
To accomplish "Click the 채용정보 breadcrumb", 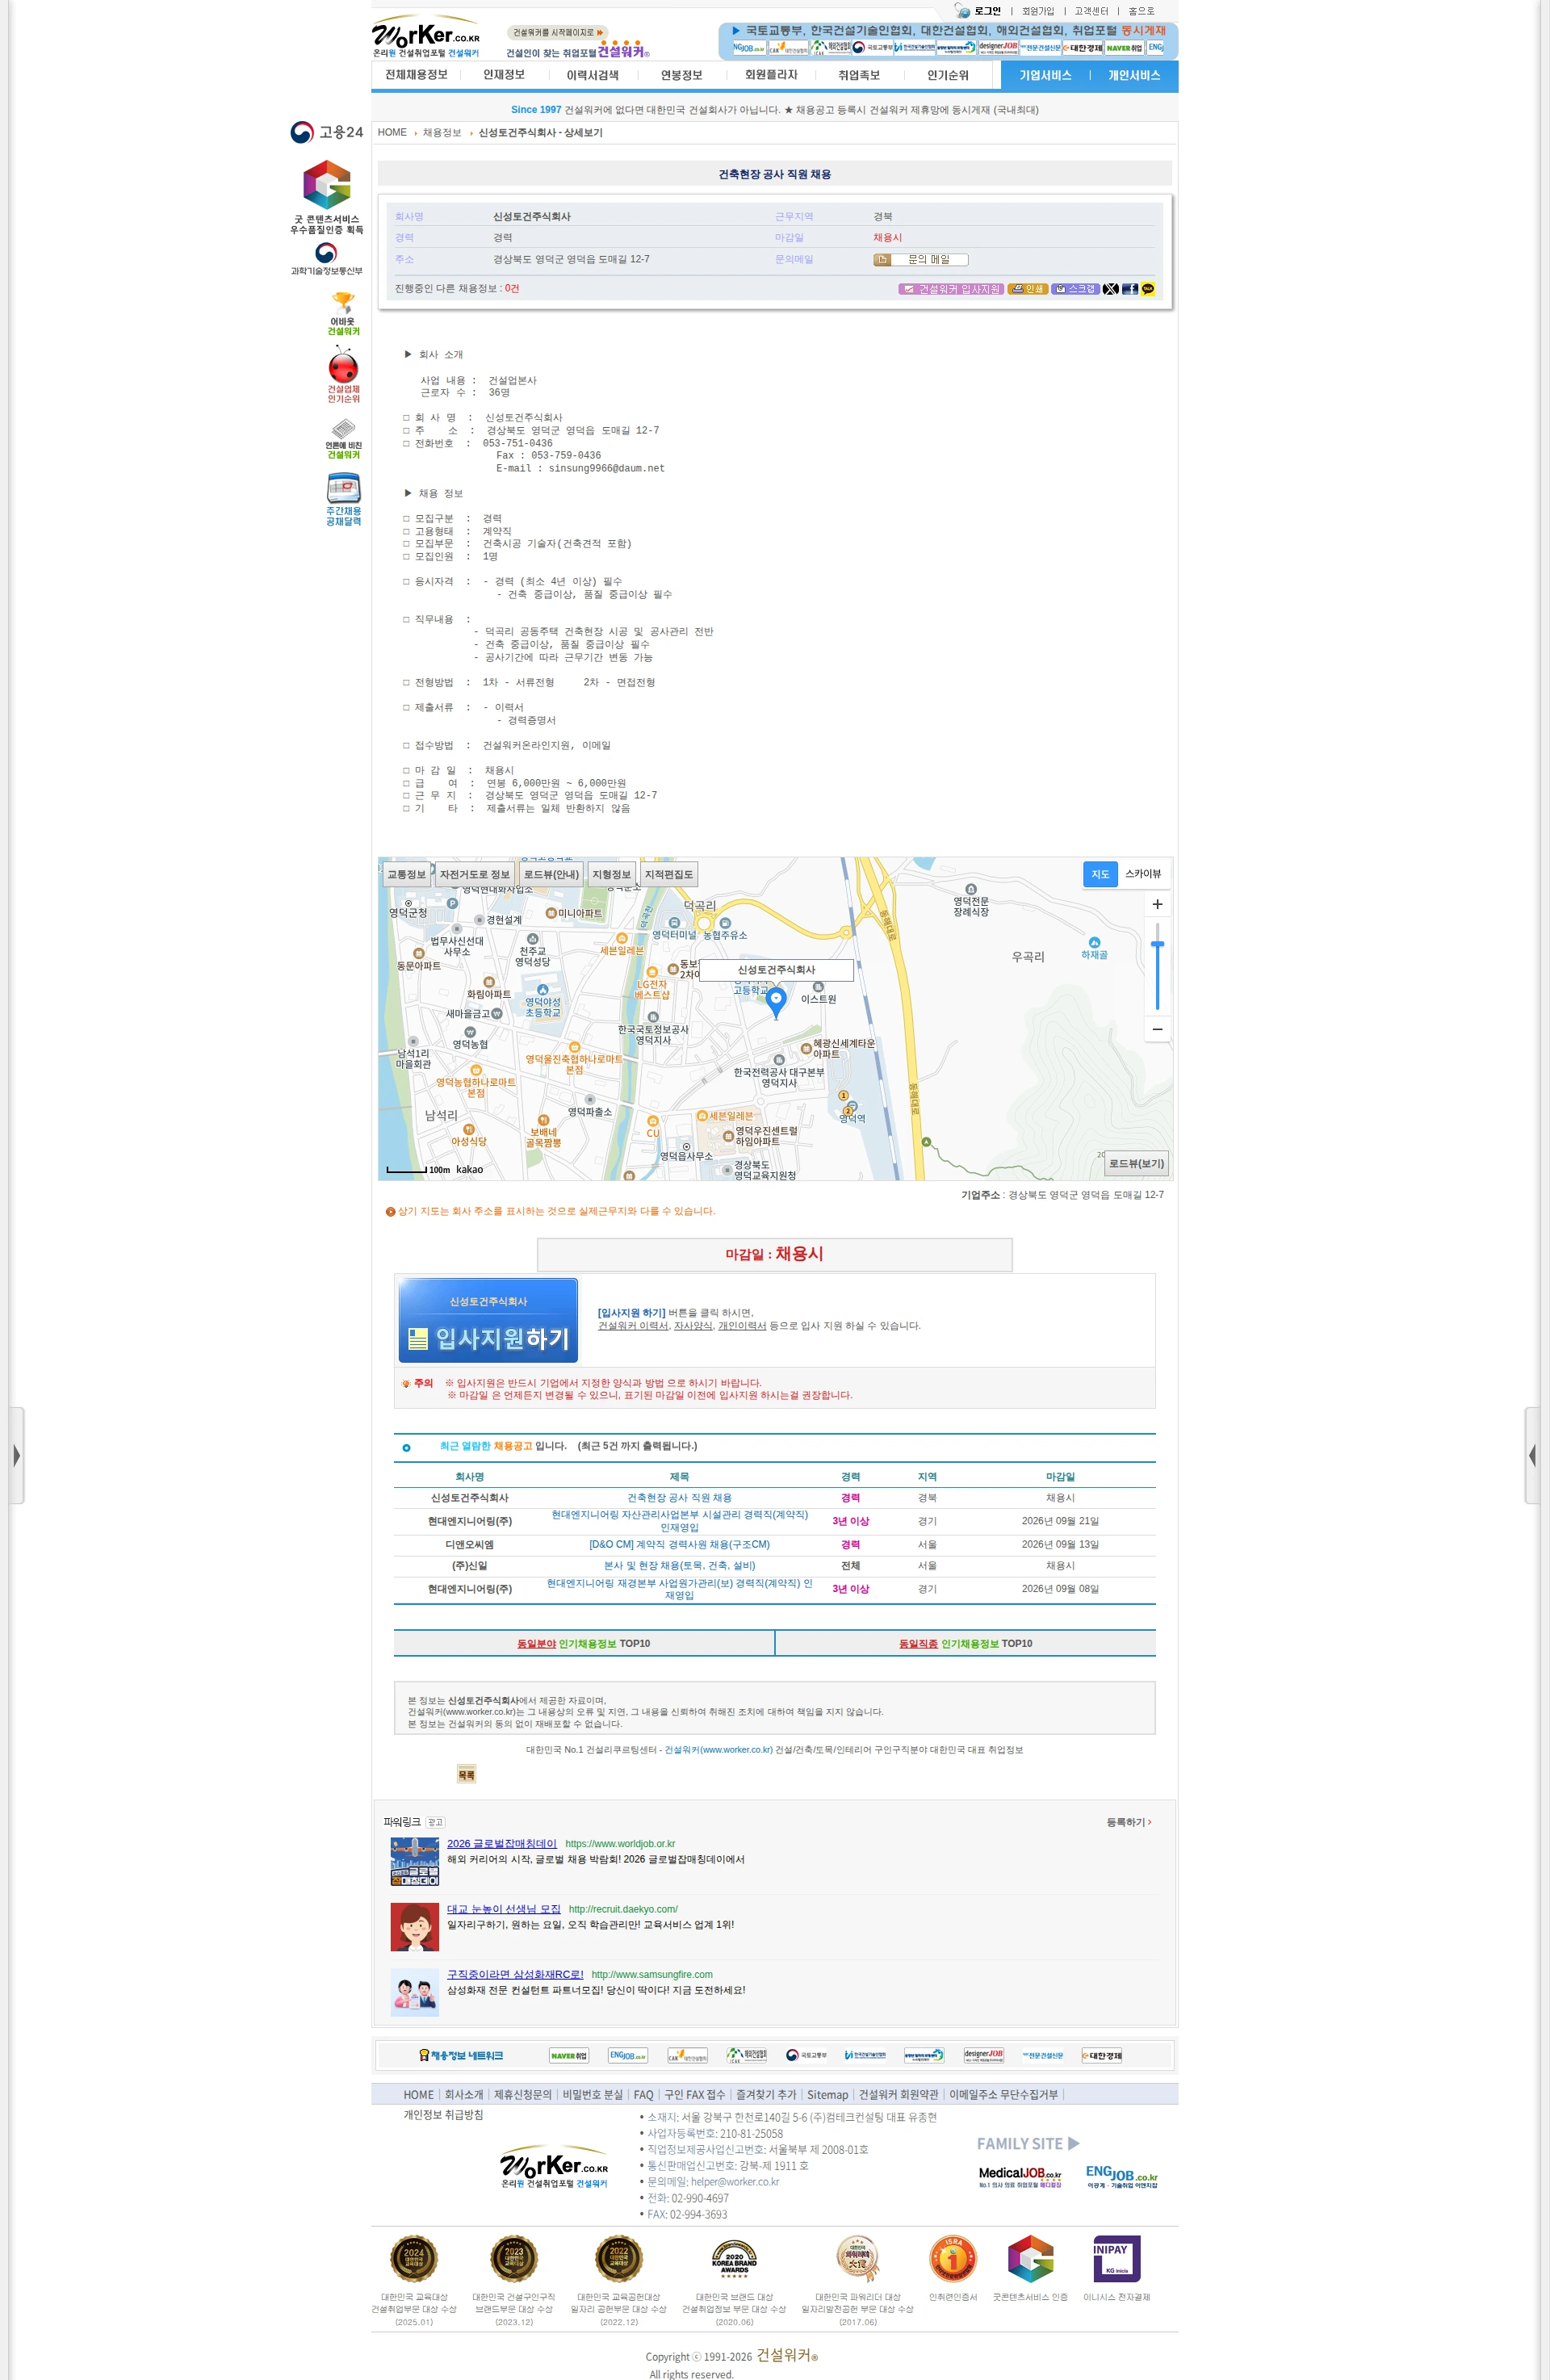I will click(x=442, y=133).
